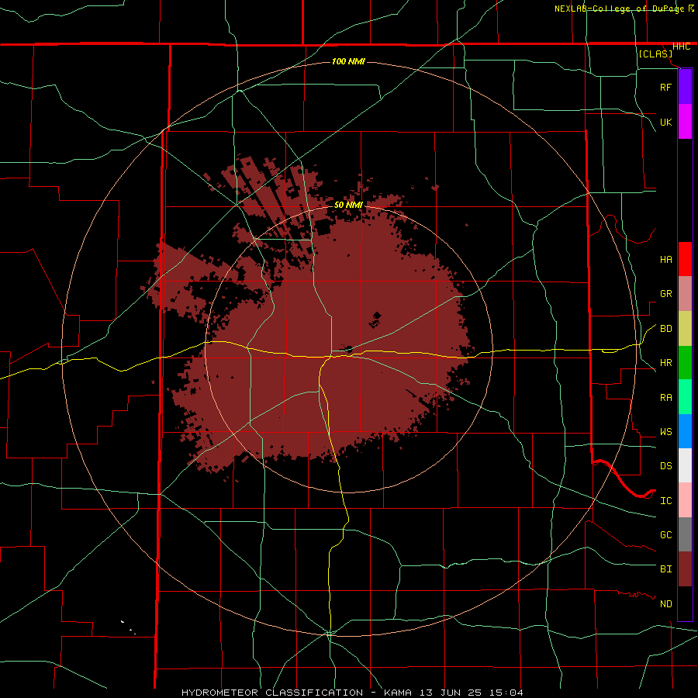Click the UK legend label
Viewport: 698px width, 698px height.
[x=665, y=122]
